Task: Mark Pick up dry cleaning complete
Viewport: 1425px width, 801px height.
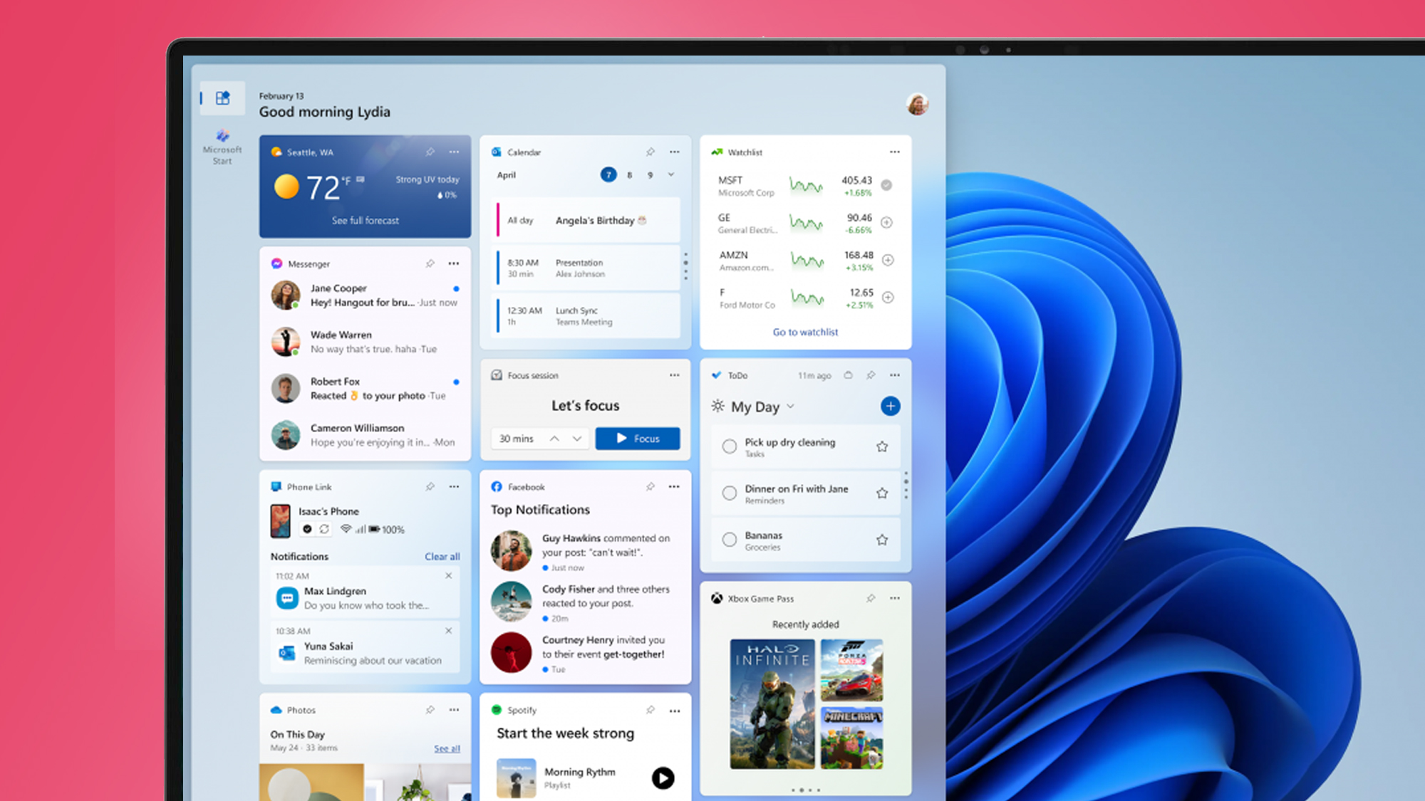Action: pos(730,446)
